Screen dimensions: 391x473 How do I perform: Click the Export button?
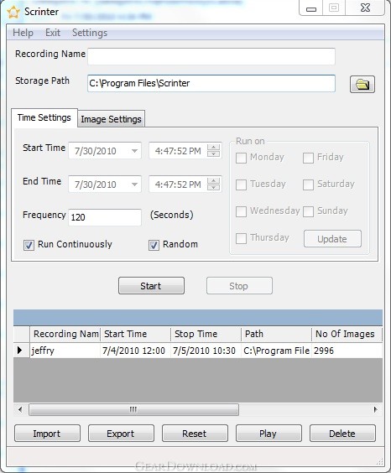coord(121,434)
